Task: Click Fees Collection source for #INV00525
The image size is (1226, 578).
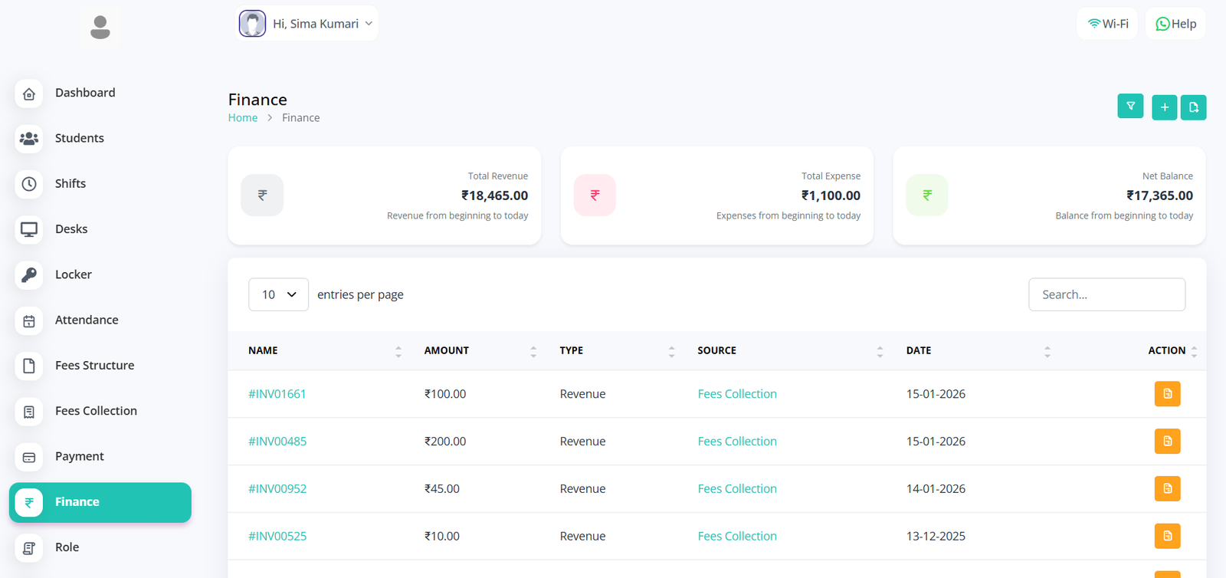Action: click(736, 536)
